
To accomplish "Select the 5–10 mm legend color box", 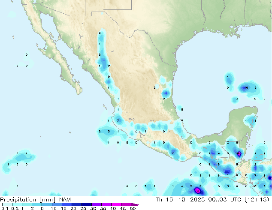I will [47, 204].
